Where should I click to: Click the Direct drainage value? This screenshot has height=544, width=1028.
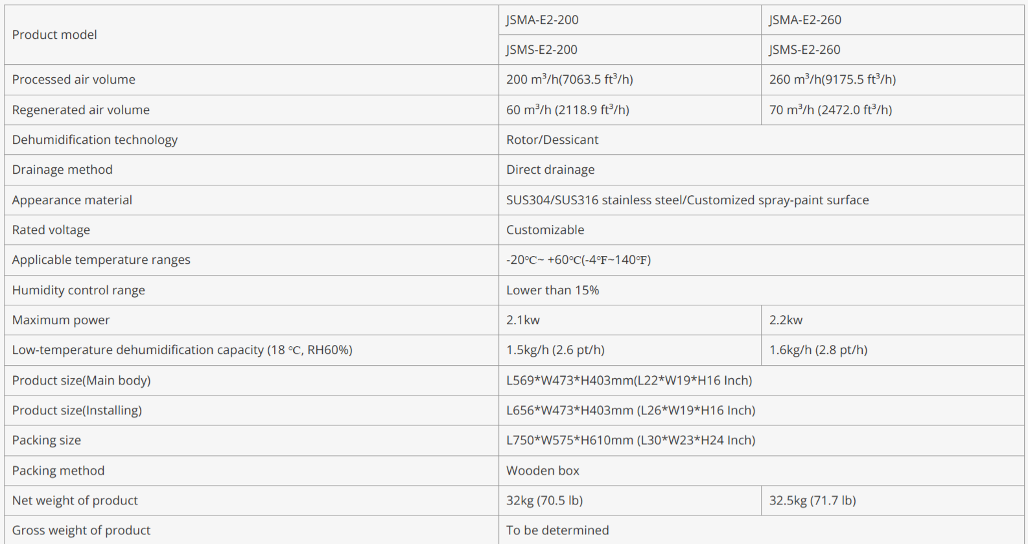[550, 170]
